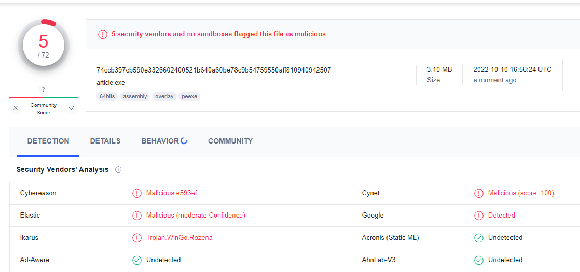
Task: Click the '5 security vendors' flagged message
Action: 218,34
